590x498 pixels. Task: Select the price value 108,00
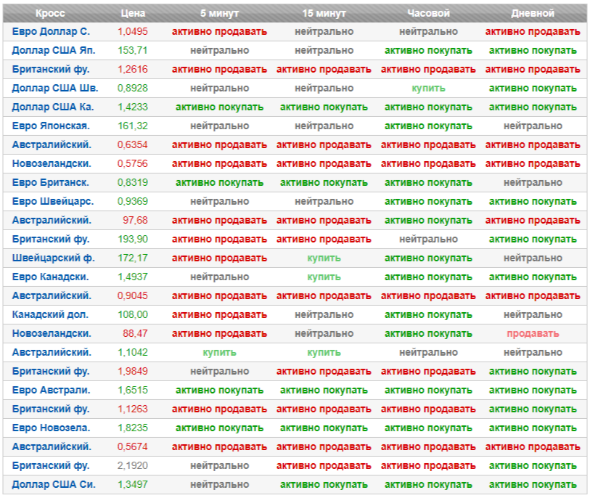click(133, 314)
